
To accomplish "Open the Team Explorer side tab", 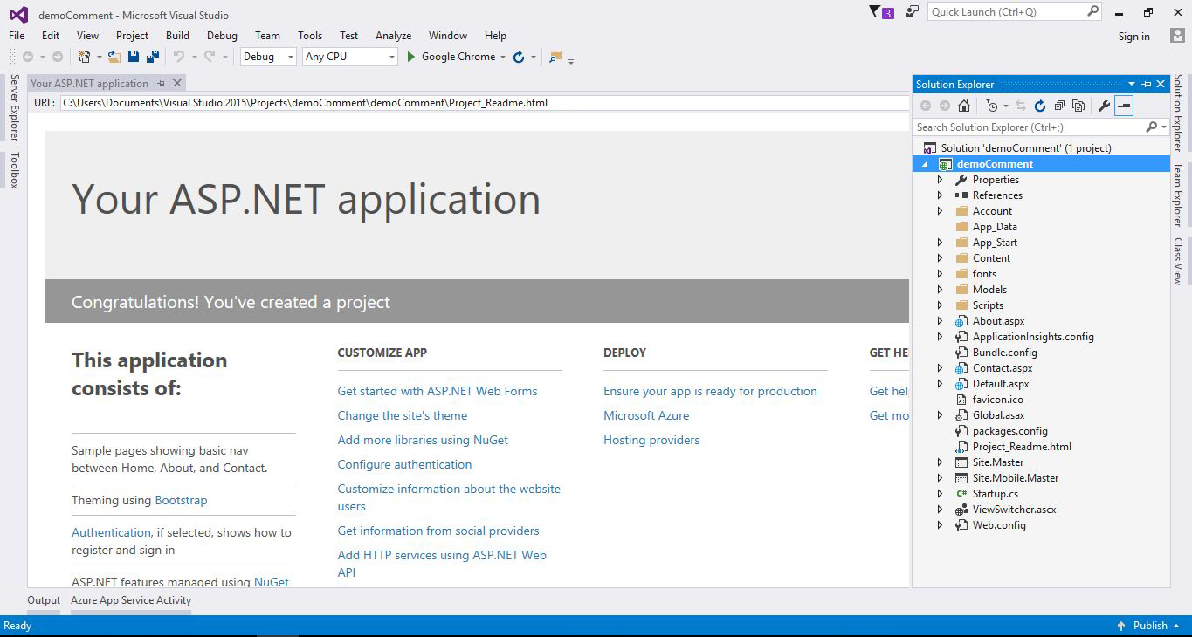I will [x=1178, y=195].
